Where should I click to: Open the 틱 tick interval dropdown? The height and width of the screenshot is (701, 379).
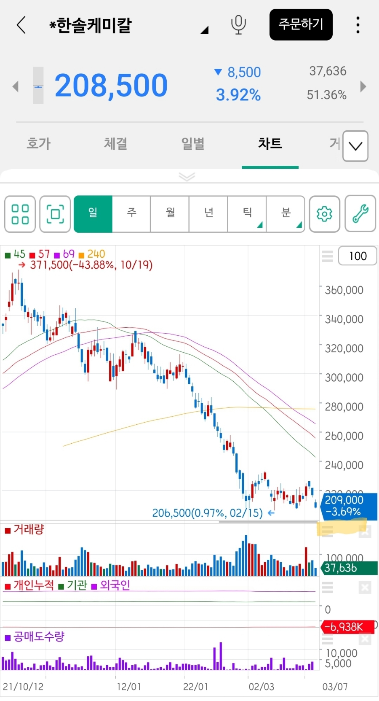[247, 214]
